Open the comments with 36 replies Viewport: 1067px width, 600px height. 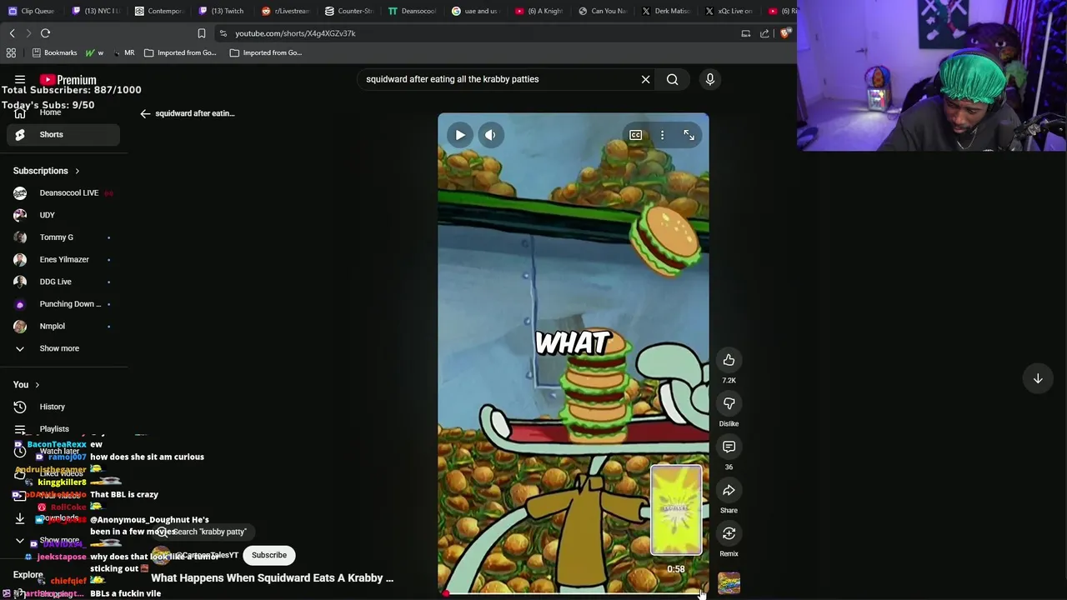point(729,447)
